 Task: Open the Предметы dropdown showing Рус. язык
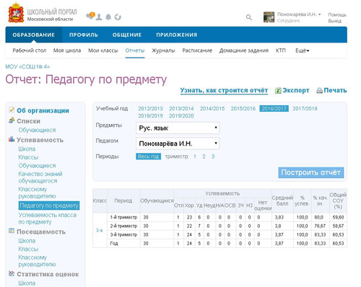pos(178,128)
